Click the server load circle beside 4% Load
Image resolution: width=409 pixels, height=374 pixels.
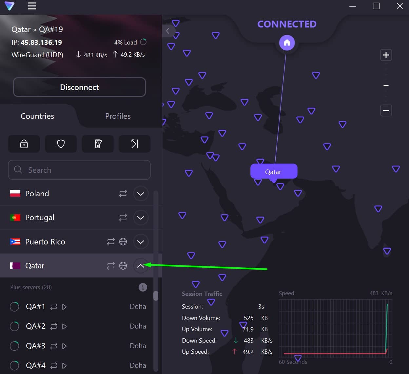pyautogui.click(x=143, y=42)
